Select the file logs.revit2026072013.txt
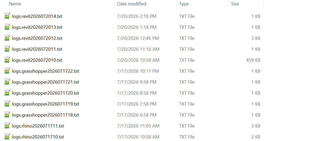320x141 pixels. coord(37,27)
